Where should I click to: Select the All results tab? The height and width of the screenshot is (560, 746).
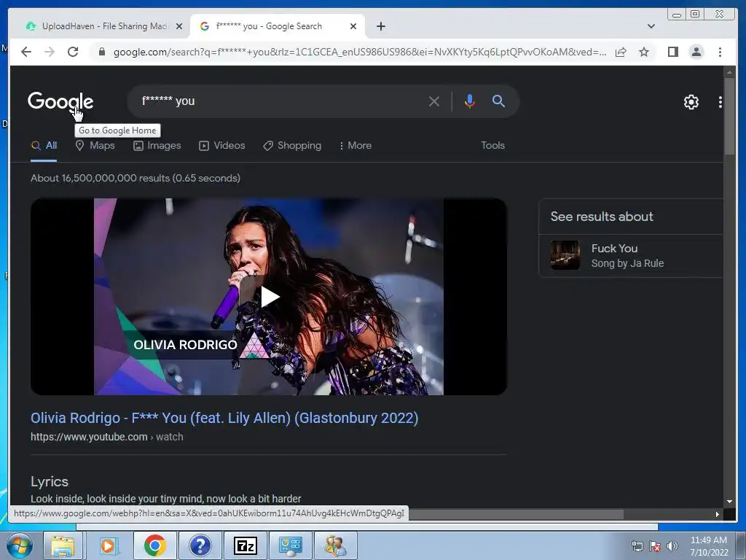tap(44, 146)
